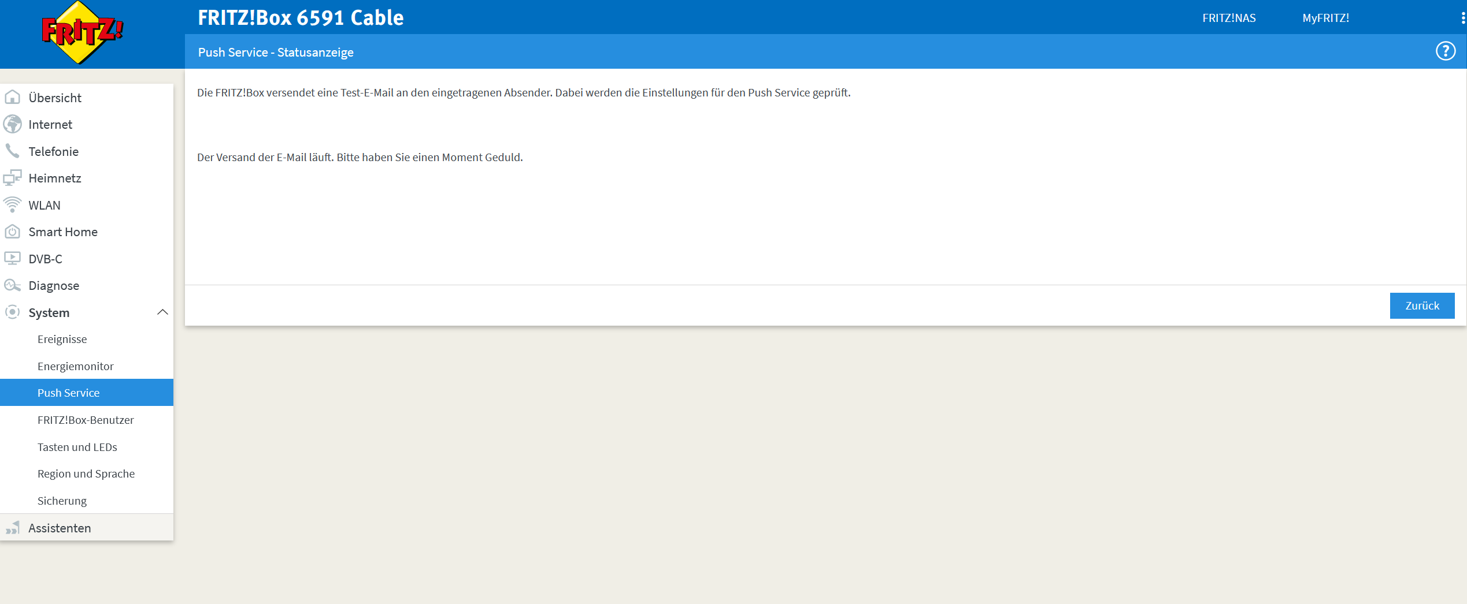1467x604 pixels.
Task: Open Assistenten menu entry
Action: 87,528
